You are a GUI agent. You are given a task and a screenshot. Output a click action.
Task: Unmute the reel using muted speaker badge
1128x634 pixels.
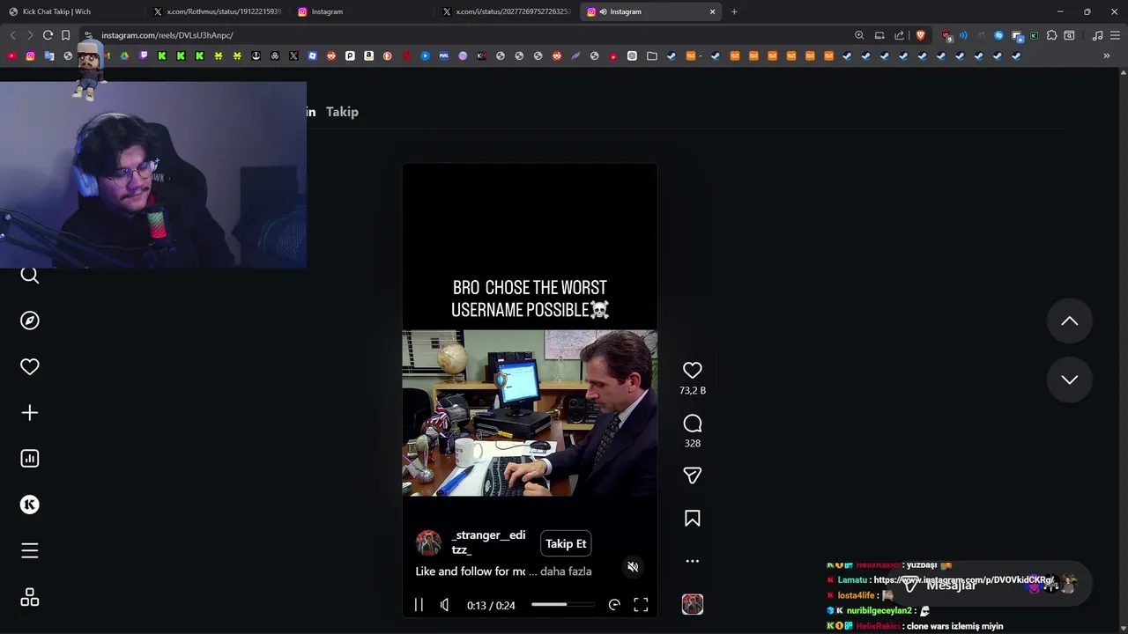[x=633, y=567]
